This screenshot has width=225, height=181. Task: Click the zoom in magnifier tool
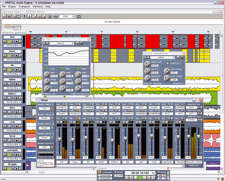point(39,16)
